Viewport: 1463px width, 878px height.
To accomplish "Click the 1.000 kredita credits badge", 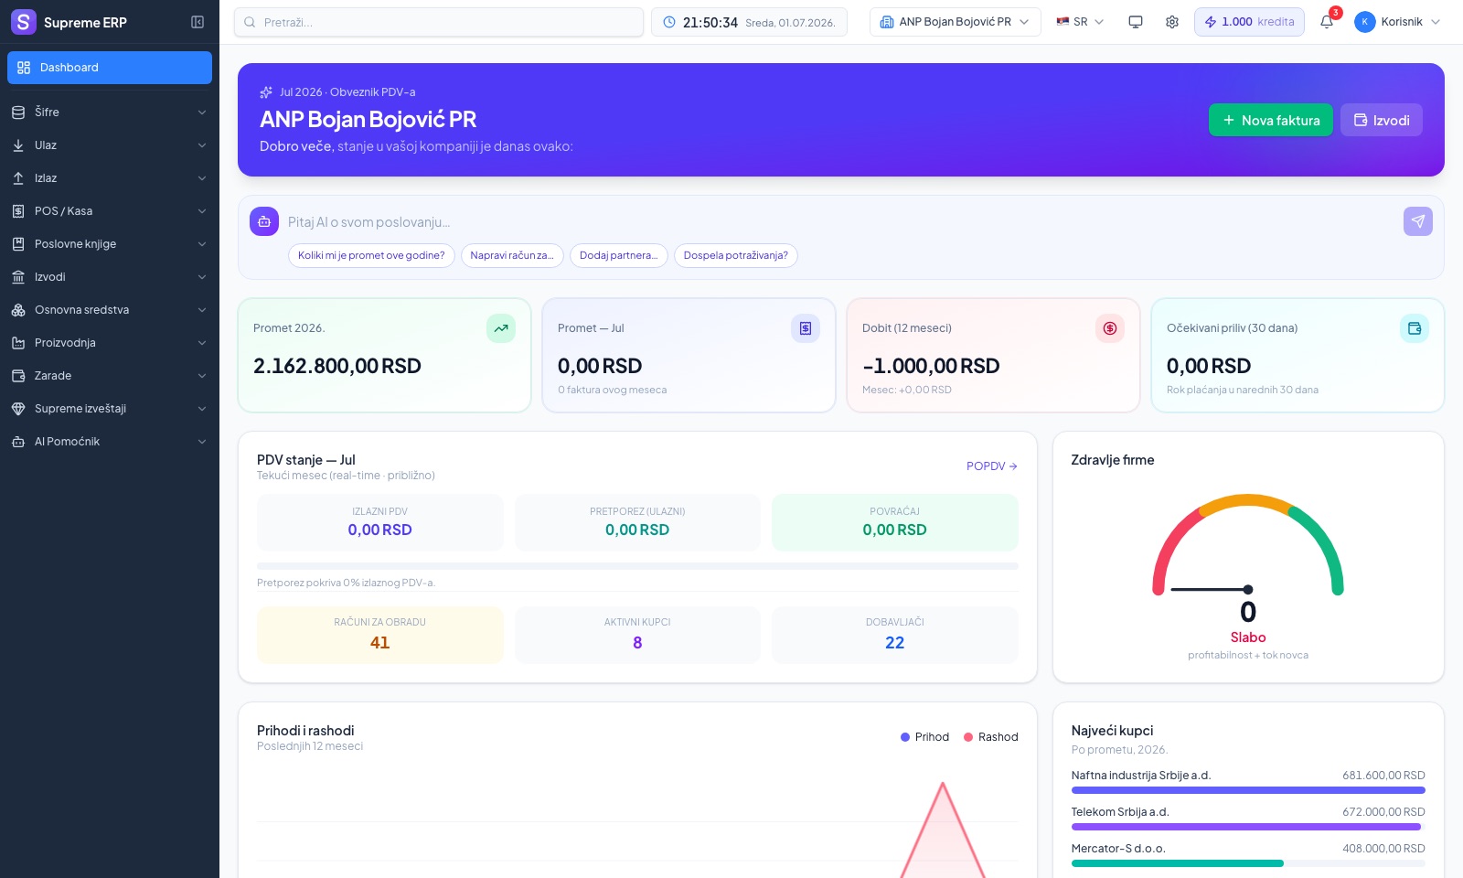I will pyautogui.click(x=1249, y=22).
